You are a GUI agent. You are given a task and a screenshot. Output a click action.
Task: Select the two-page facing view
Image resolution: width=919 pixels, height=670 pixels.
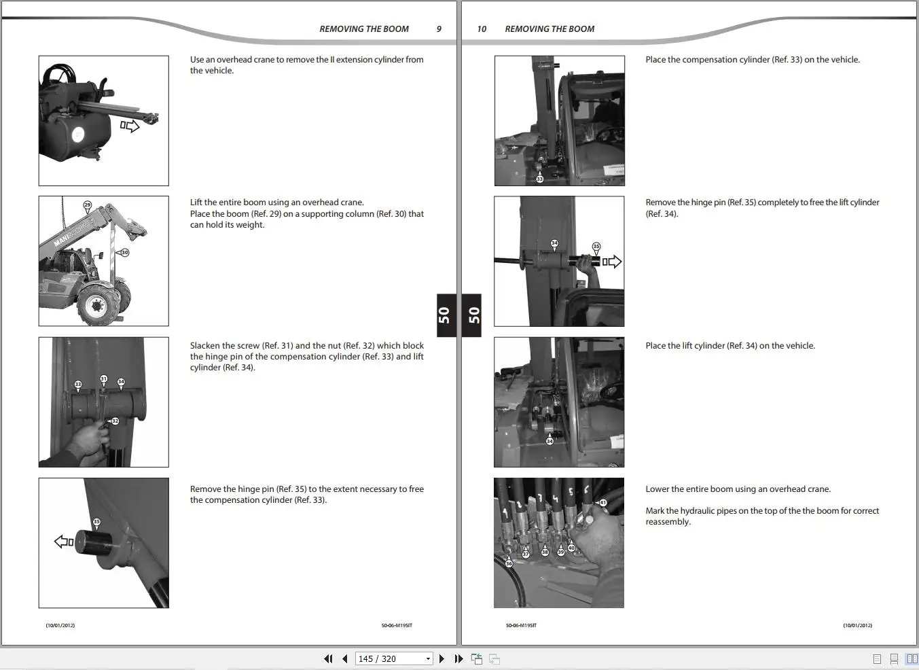coord(912,658)
